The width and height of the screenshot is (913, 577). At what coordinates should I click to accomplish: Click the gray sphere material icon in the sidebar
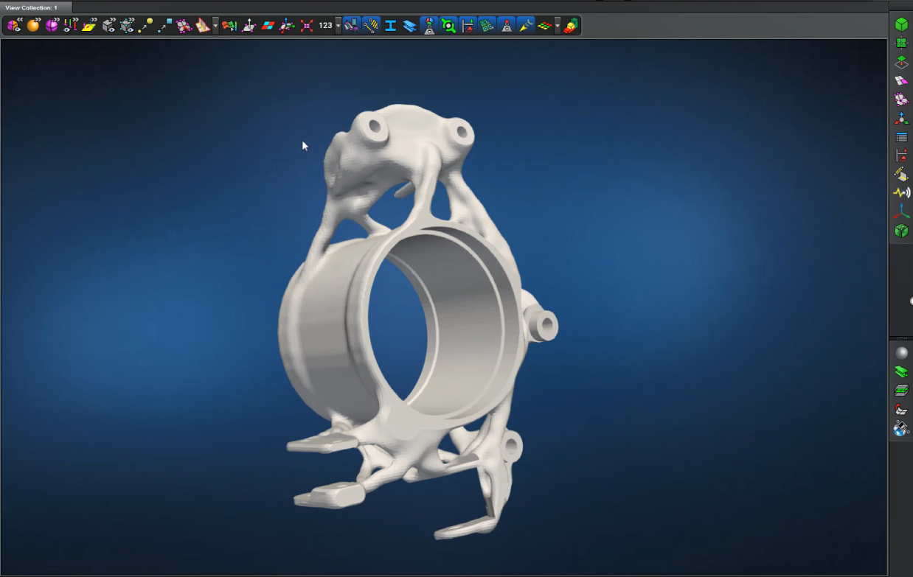tap(901, 352)
